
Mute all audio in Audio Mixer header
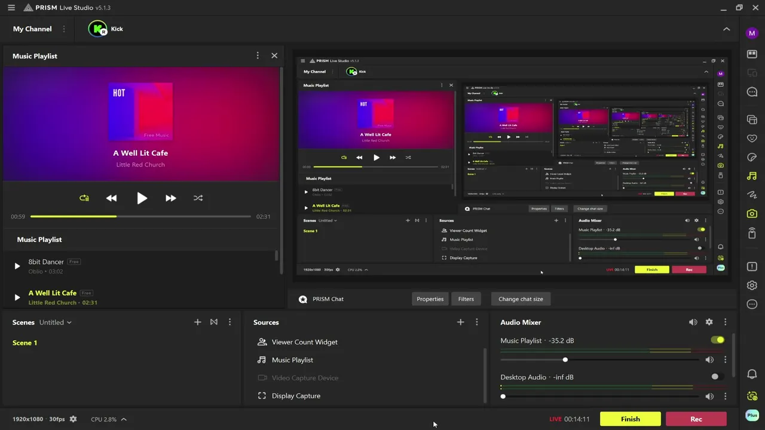tap(693, 322)
